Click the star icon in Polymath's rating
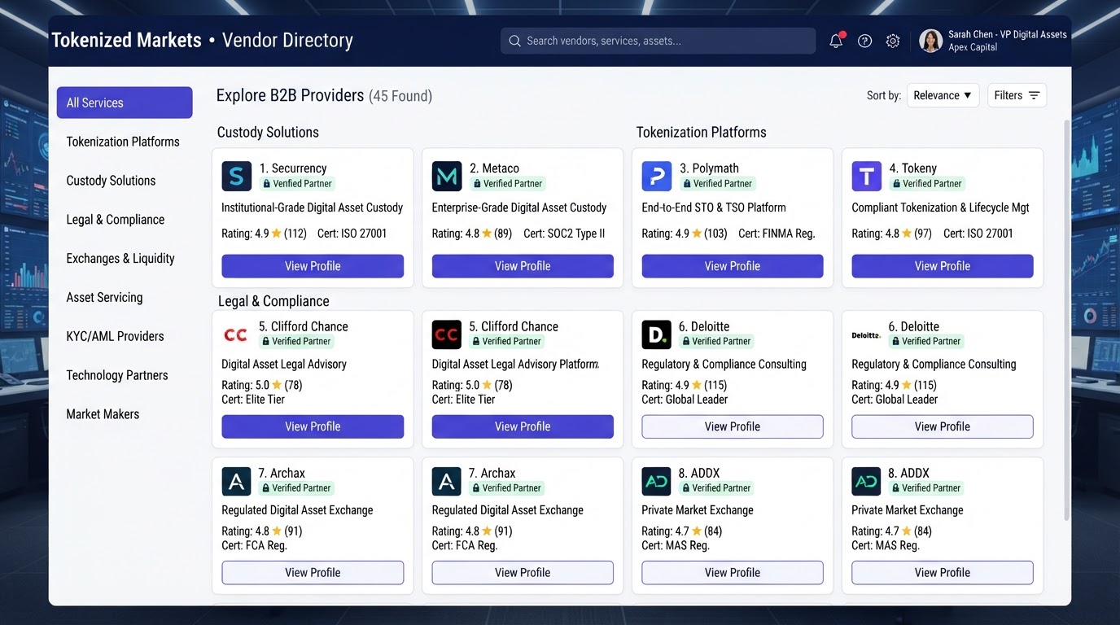1120x625 pixels. [697, 234]
